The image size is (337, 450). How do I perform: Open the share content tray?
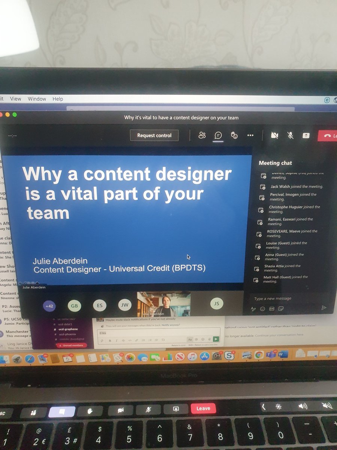pos(306,135)
